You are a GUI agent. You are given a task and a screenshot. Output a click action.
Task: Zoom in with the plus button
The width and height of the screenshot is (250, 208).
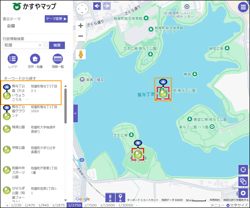(x=80, y=25)
